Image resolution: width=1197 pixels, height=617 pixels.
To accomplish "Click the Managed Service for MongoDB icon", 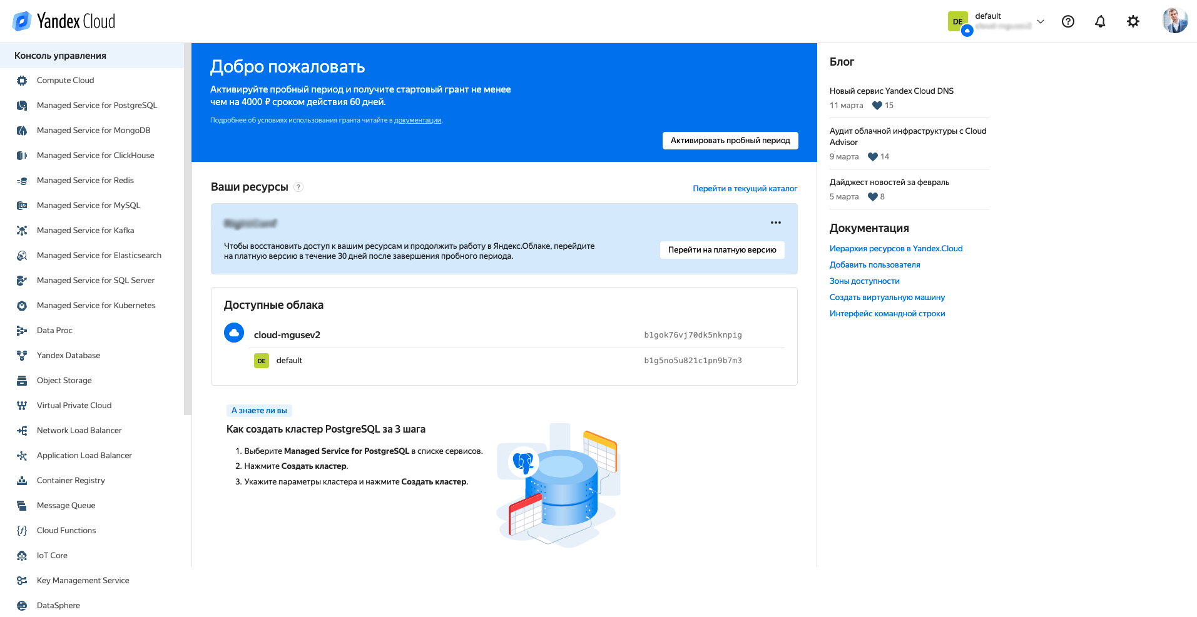I will tap(22, 131).
